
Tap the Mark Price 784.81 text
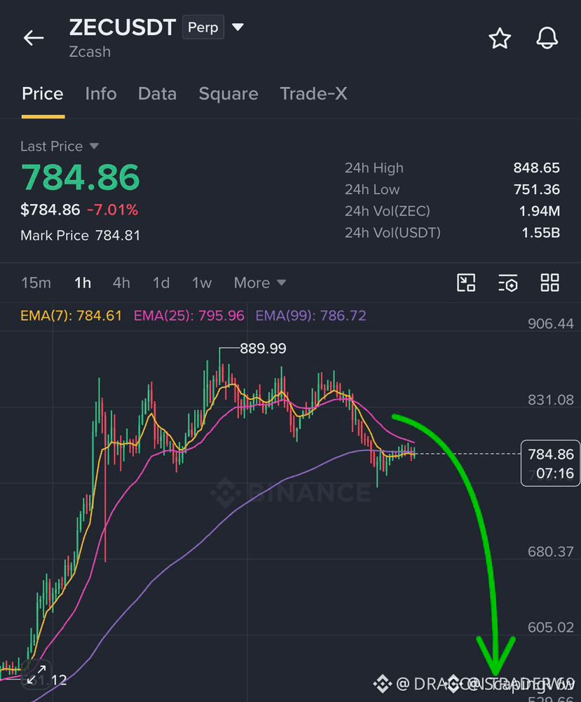[x=81, y=236]
